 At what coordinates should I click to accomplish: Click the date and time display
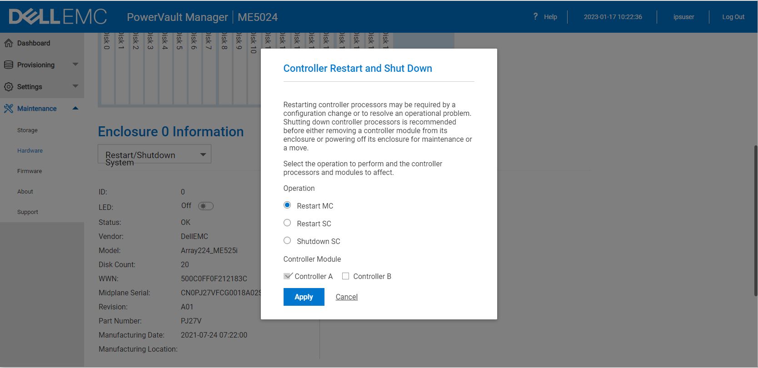coord(613,17)
